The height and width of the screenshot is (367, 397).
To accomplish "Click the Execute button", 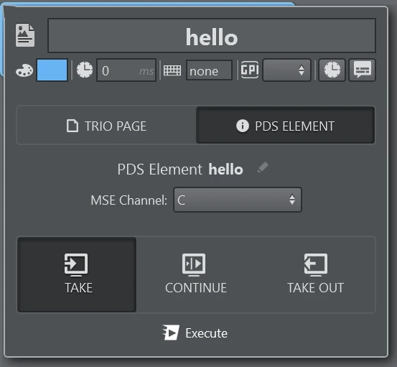I will pyautogui.click(x=195, y=333).
